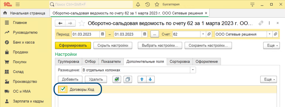The width and height of the screenshot is (285, 107).
Task: Click the organization field ООО Сетевые решения
Action: pyautogui.click(x=241, y=34)
